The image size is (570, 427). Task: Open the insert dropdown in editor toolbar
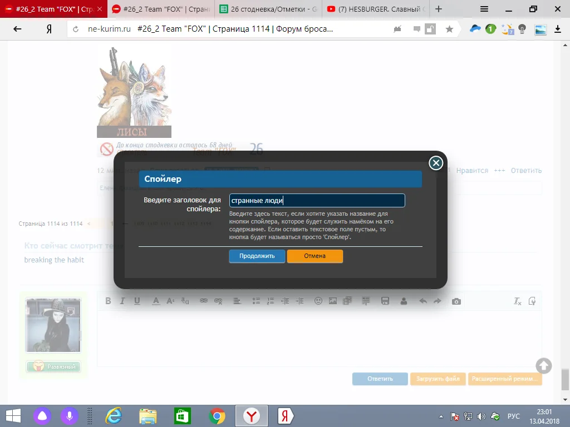pos(366,301)
